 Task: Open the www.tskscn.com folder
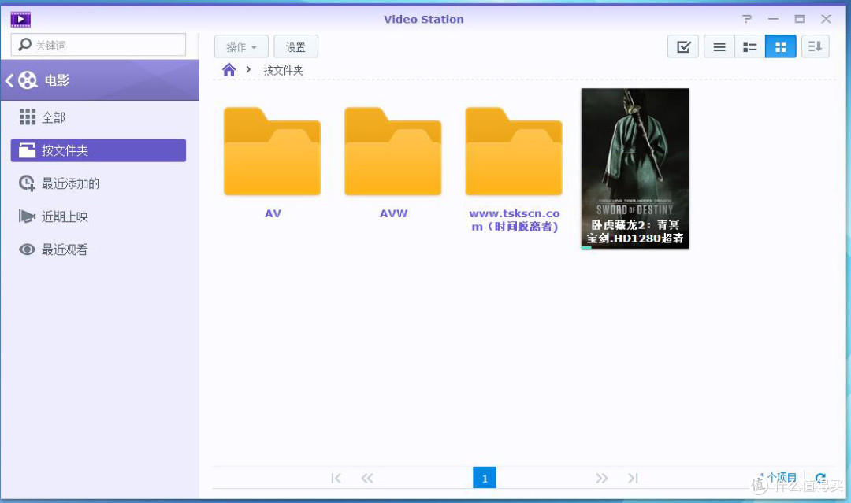[514, 151]
